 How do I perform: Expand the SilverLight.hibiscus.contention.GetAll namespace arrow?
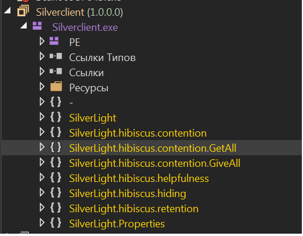[x=42, y=147]
